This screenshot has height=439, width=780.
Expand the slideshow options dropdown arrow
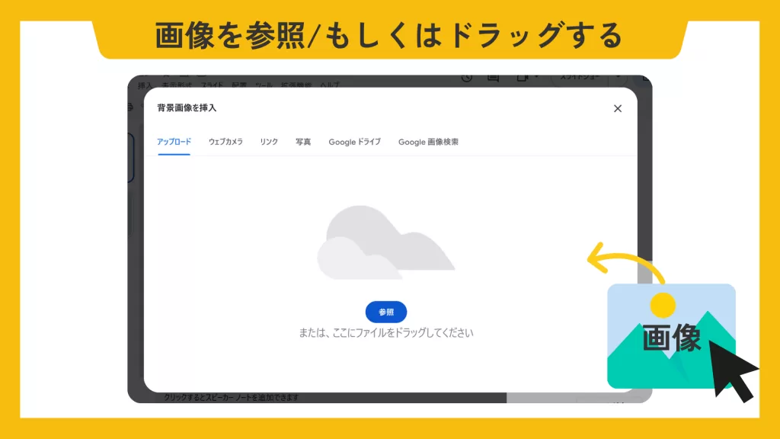point(617,78)
